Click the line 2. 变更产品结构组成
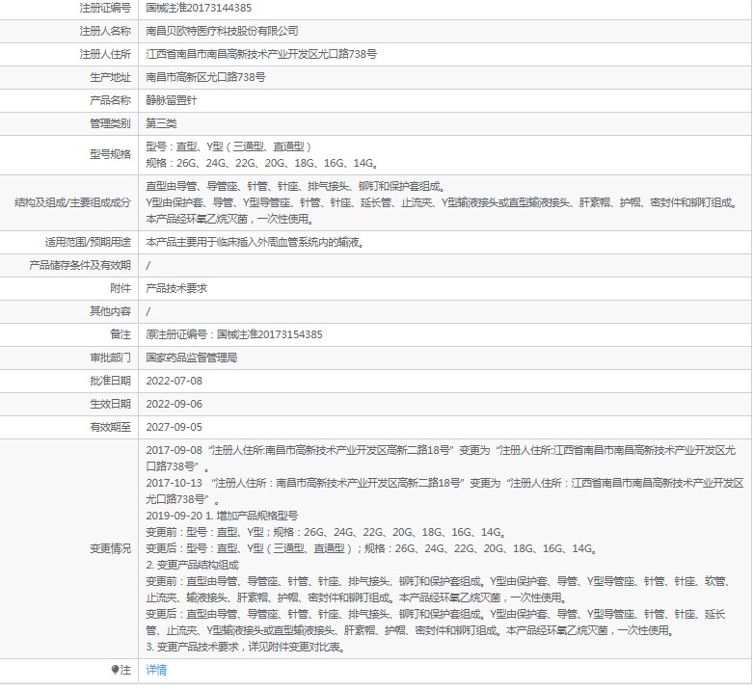Viewport: 753px width, 690px height. click(192, 565)
